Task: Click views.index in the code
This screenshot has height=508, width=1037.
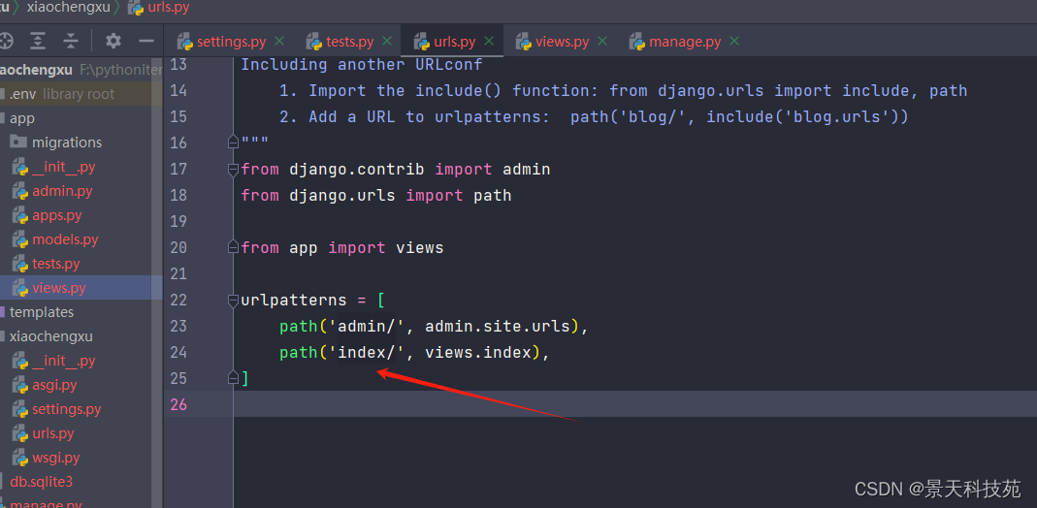Action: (478, 353)
